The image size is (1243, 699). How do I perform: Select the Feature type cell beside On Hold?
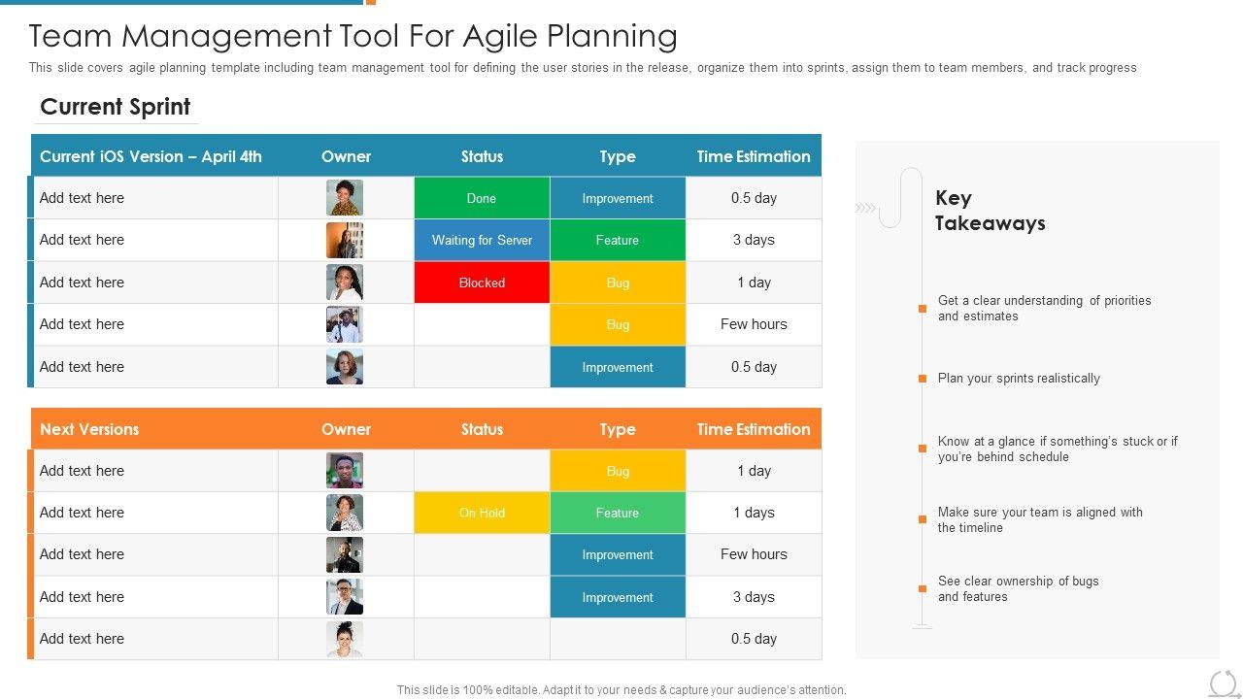(x=618, y=513)
